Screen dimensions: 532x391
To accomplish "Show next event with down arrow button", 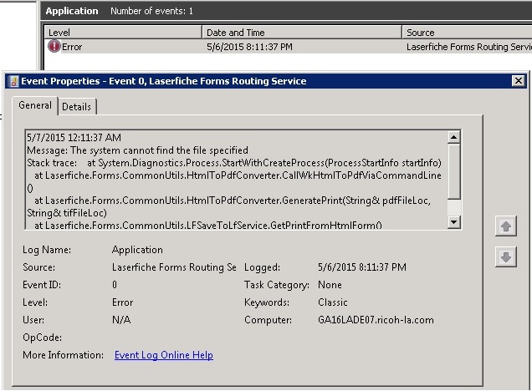I will (x=506, y=257).
